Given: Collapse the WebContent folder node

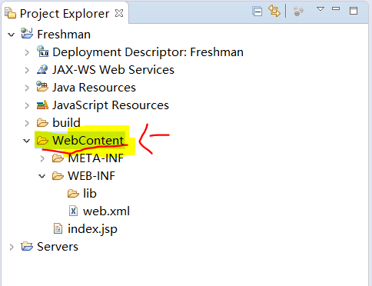Looking at the screenshot, I should tap(27, 141).
